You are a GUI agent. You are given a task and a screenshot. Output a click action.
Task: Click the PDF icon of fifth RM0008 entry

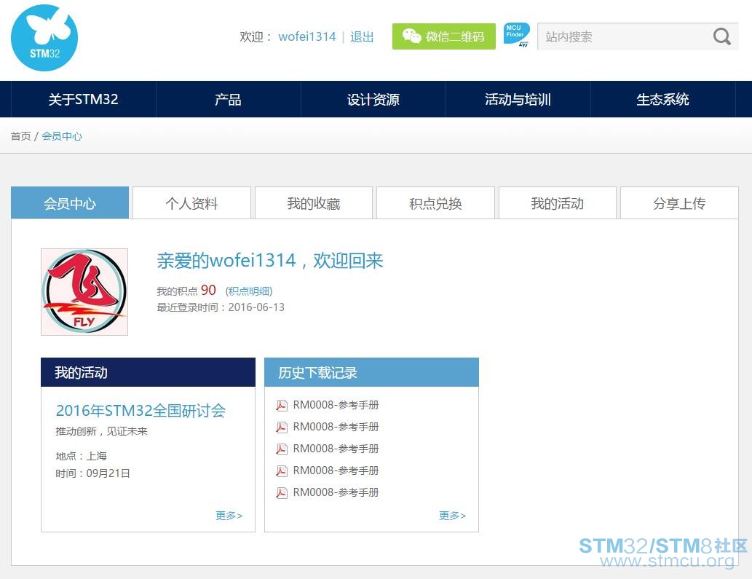click(x=282, y=492)
